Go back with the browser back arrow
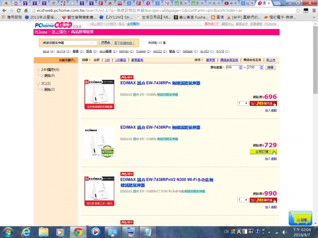This screenshot has height=238, width=318. click(x=4, y=11)
